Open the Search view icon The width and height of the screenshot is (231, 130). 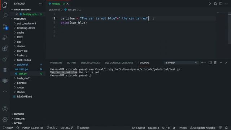[5, 16]
